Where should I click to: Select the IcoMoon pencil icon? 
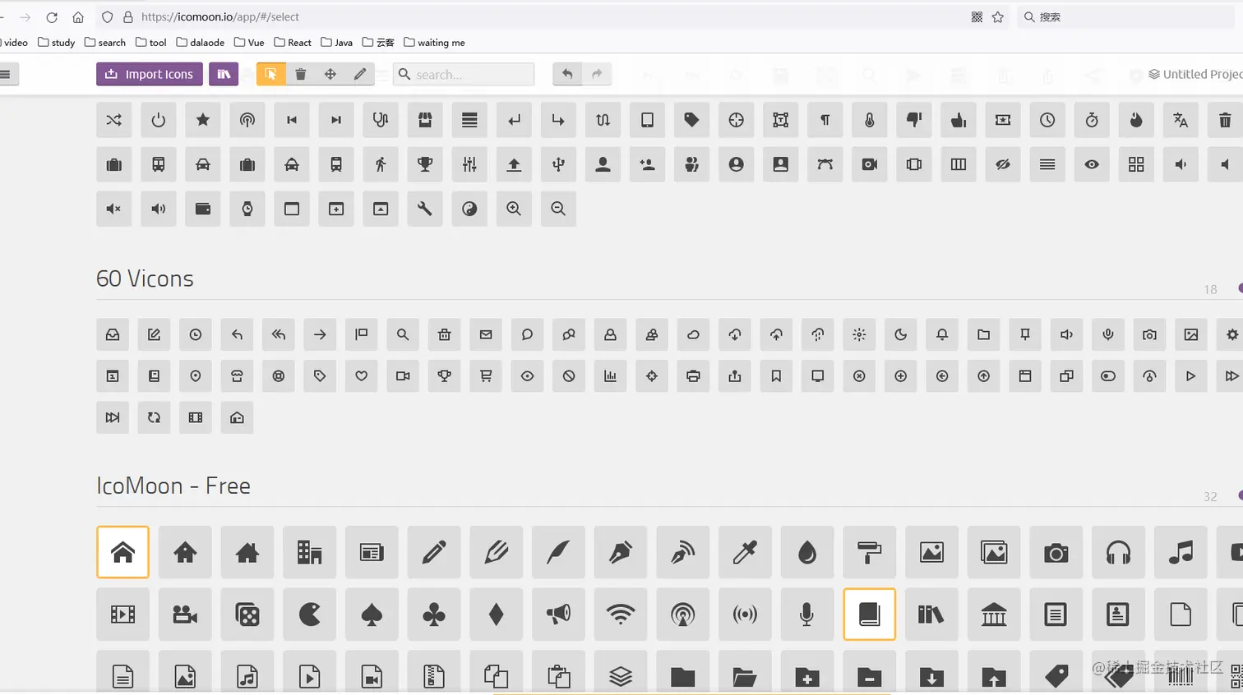tap(434, 552)
